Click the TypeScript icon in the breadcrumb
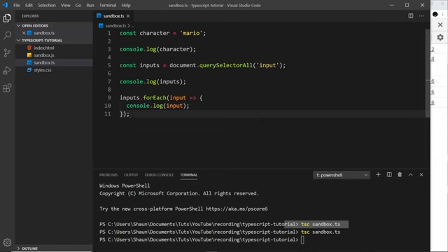The height and width of the screenshot is (252, 448). pos(101,26)
